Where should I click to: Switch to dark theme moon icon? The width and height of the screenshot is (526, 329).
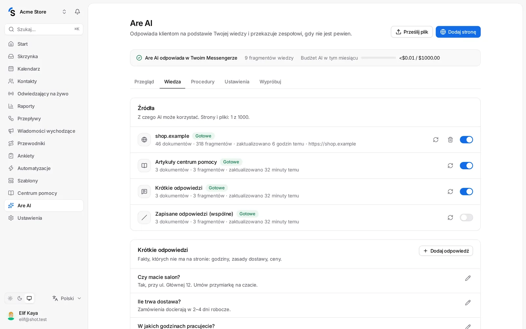point(20,298)
